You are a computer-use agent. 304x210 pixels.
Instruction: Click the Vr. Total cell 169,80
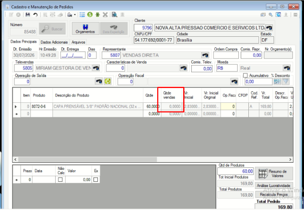(x=266, y=107)
